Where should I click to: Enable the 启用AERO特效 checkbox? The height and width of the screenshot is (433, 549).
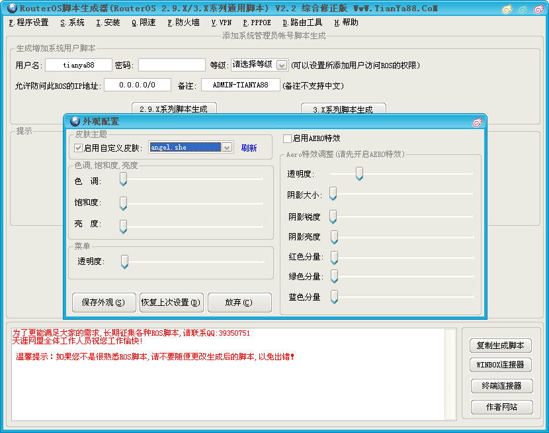point(287,138)
